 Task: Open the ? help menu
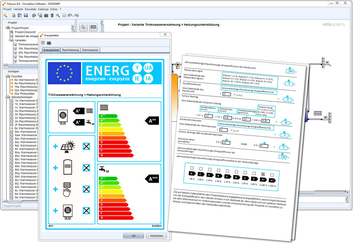point(60,9)
